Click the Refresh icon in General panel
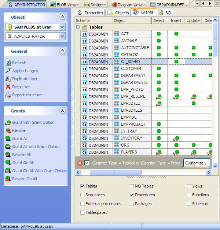The image size is (220, 230). click(x=8, y=63)
